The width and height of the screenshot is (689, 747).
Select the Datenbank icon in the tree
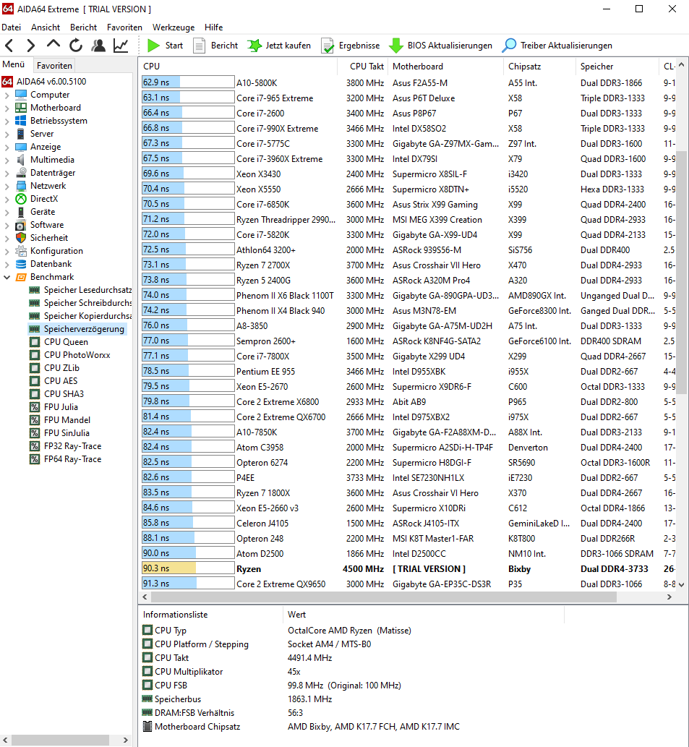[x=21, y=263]
